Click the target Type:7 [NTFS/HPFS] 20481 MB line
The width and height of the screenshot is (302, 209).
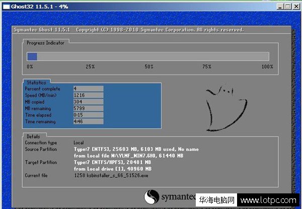point(112,162)
